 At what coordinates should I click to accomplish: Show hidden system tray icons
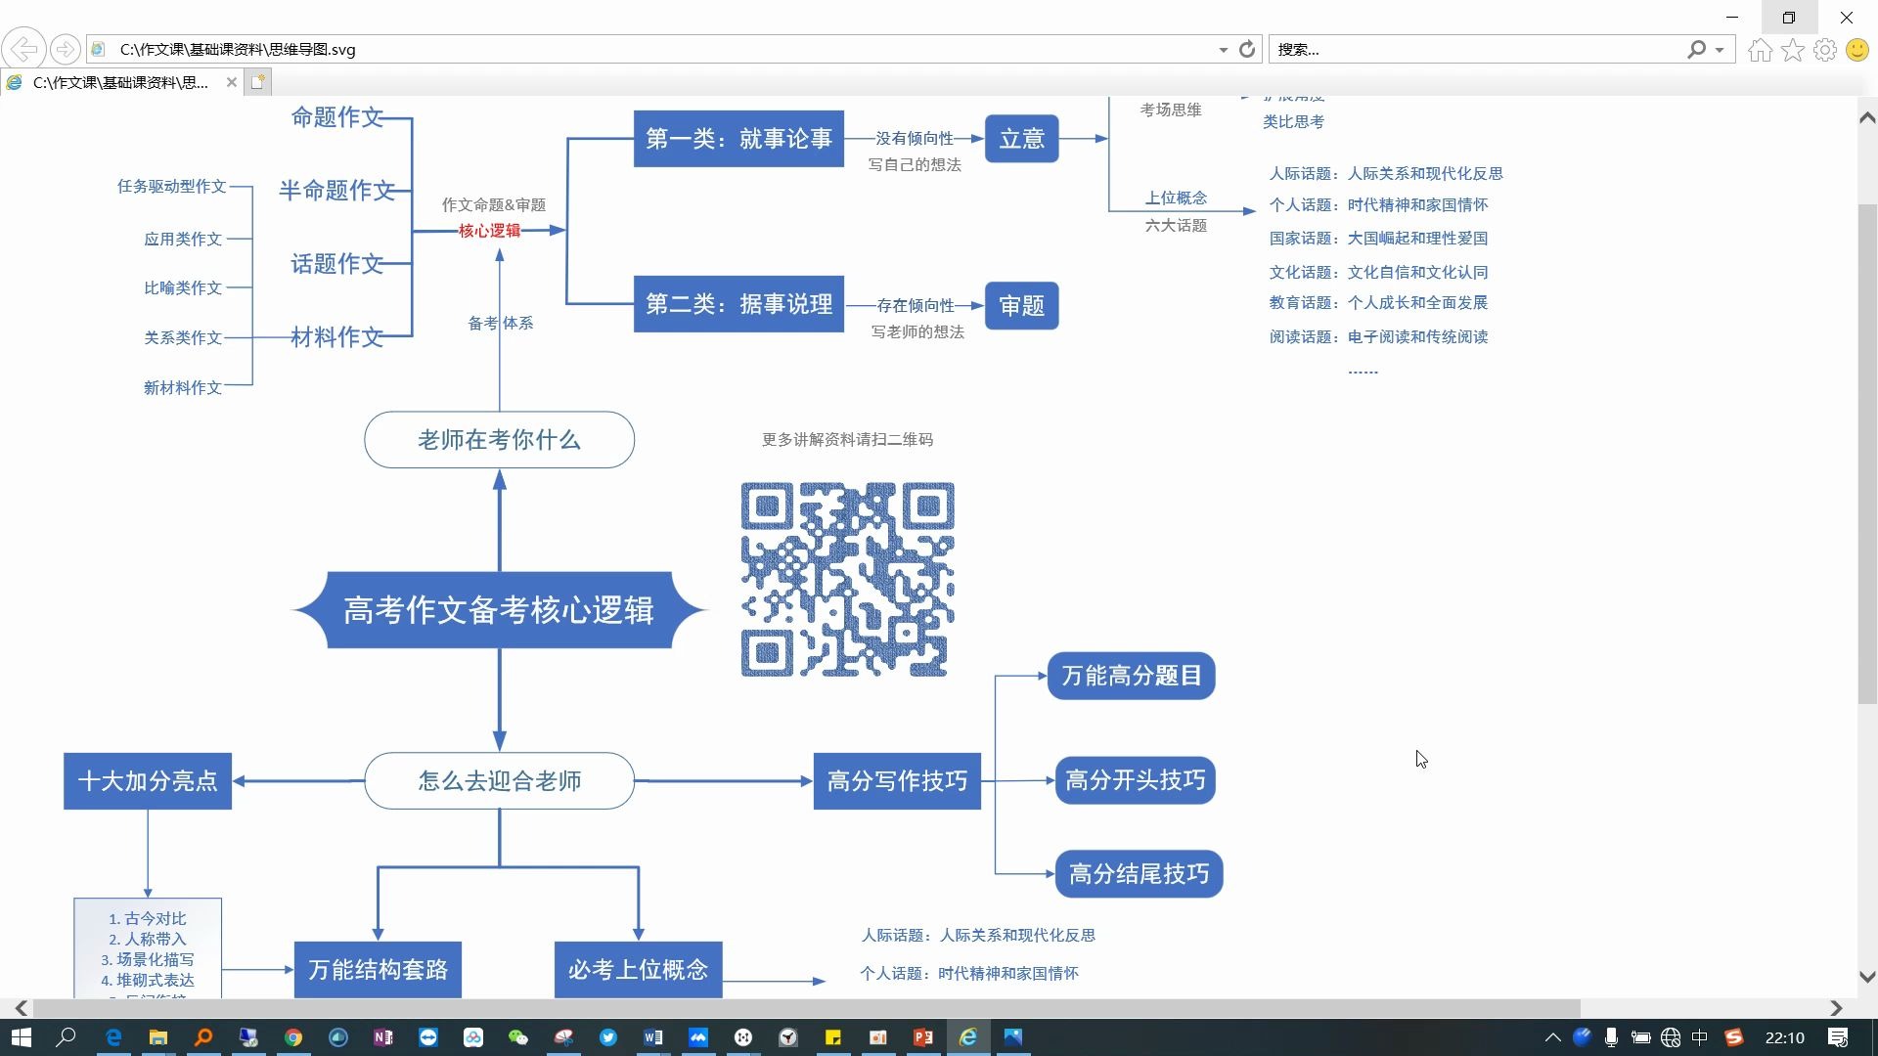(1552, 1037)
